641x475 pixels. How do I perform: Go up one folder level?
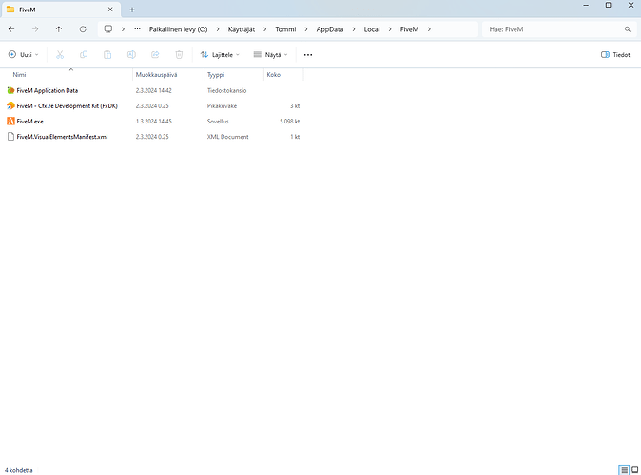click(x=59, y=29)
